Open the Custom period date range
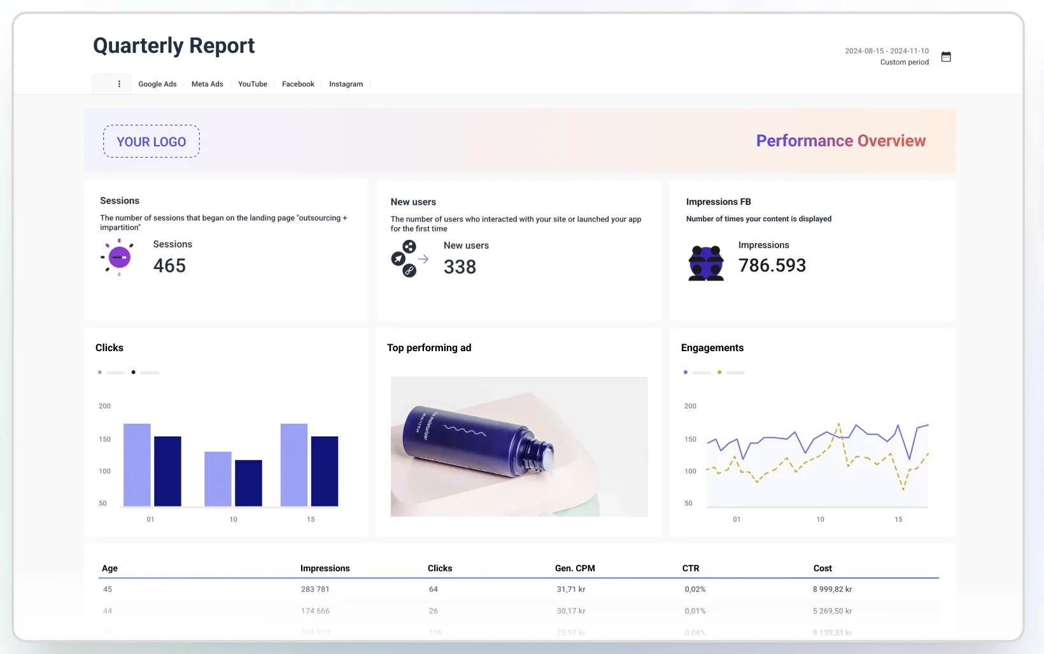1044x654 pixels. click(904, 62)
